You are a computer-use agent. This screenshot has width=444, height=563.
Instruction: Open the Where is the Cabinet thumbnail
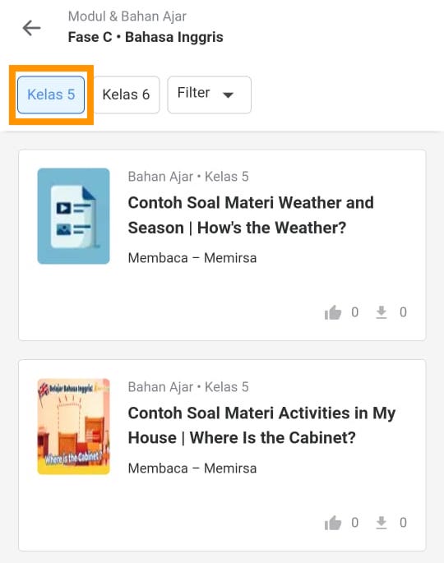click(74, 427)
